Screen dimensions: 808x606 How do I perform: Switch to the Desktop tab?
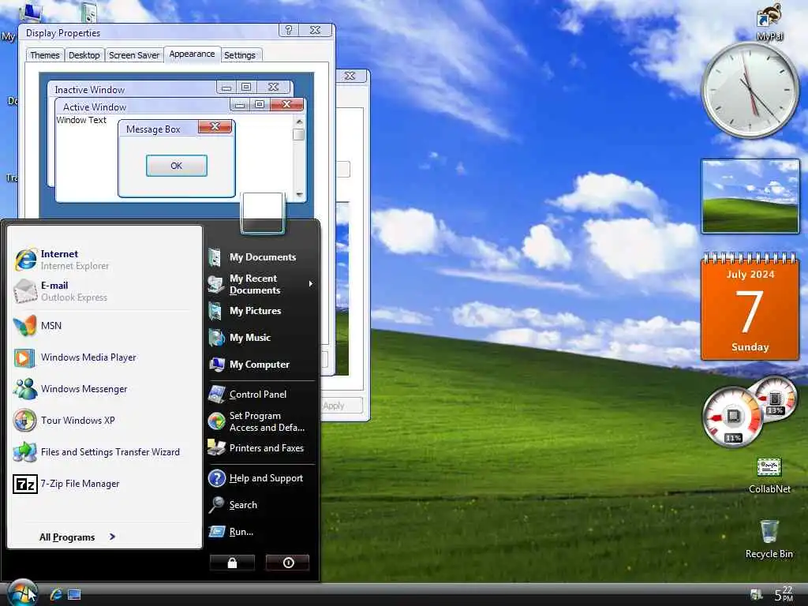(x=84, y=55)
